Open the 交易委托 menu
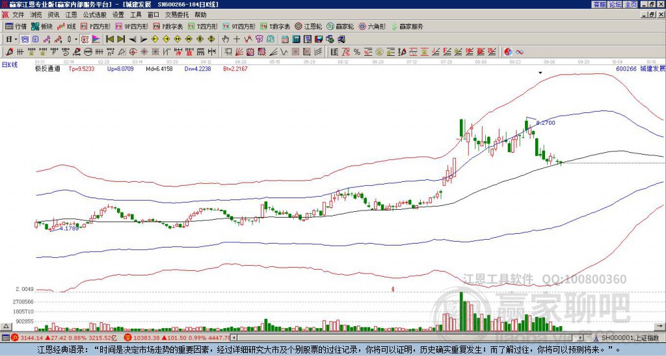666x356 pixels. click(x=177, y=15)
